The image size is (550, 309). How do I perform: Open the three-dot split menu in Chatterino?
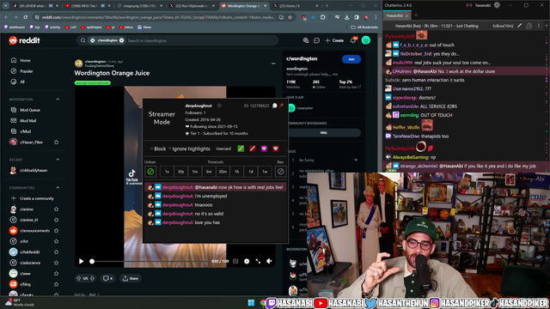[x=539, y=26]
